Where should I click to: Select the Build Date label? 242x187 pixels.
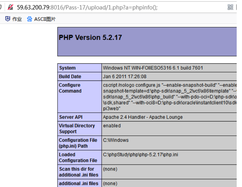pyautogui.click(x=70, y=76)
